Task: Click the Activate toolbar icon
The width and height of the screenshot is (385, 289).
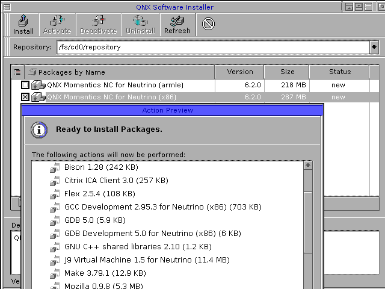Action: point(57,24)
